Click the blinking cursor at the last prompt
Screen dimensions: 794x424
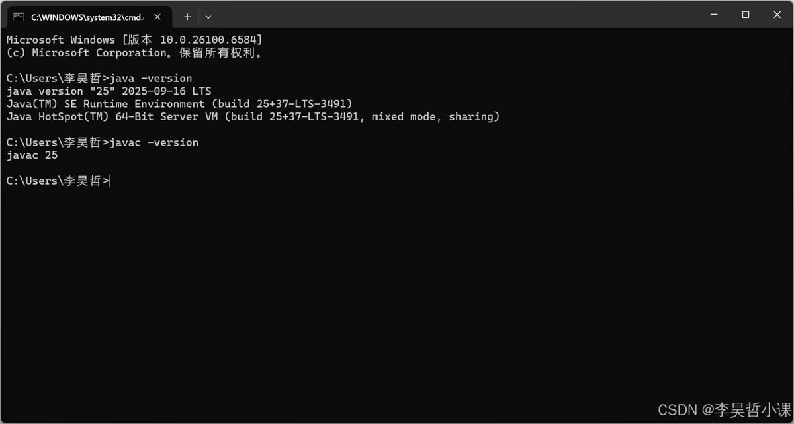point(109,181)
